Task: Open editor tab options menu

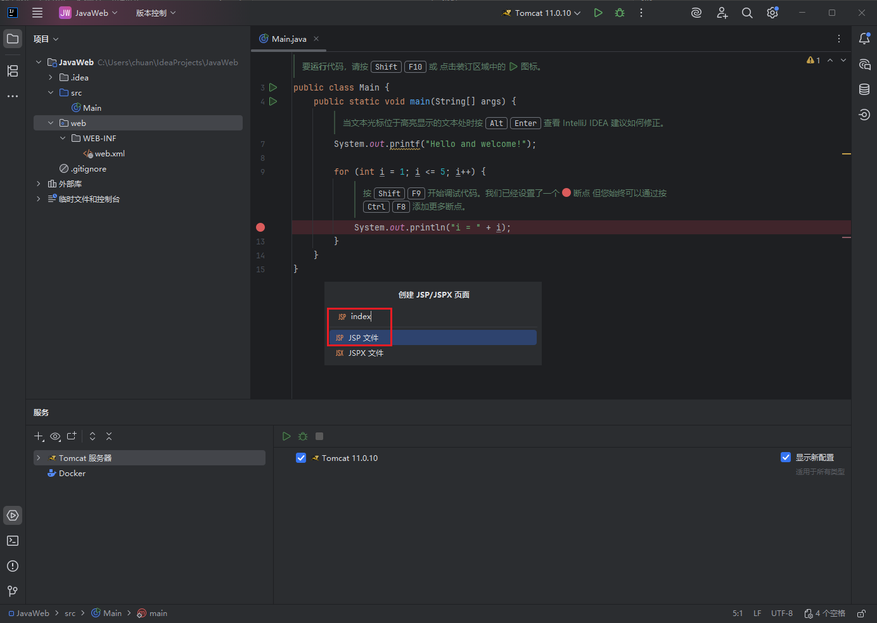Action: click(839, 39)
